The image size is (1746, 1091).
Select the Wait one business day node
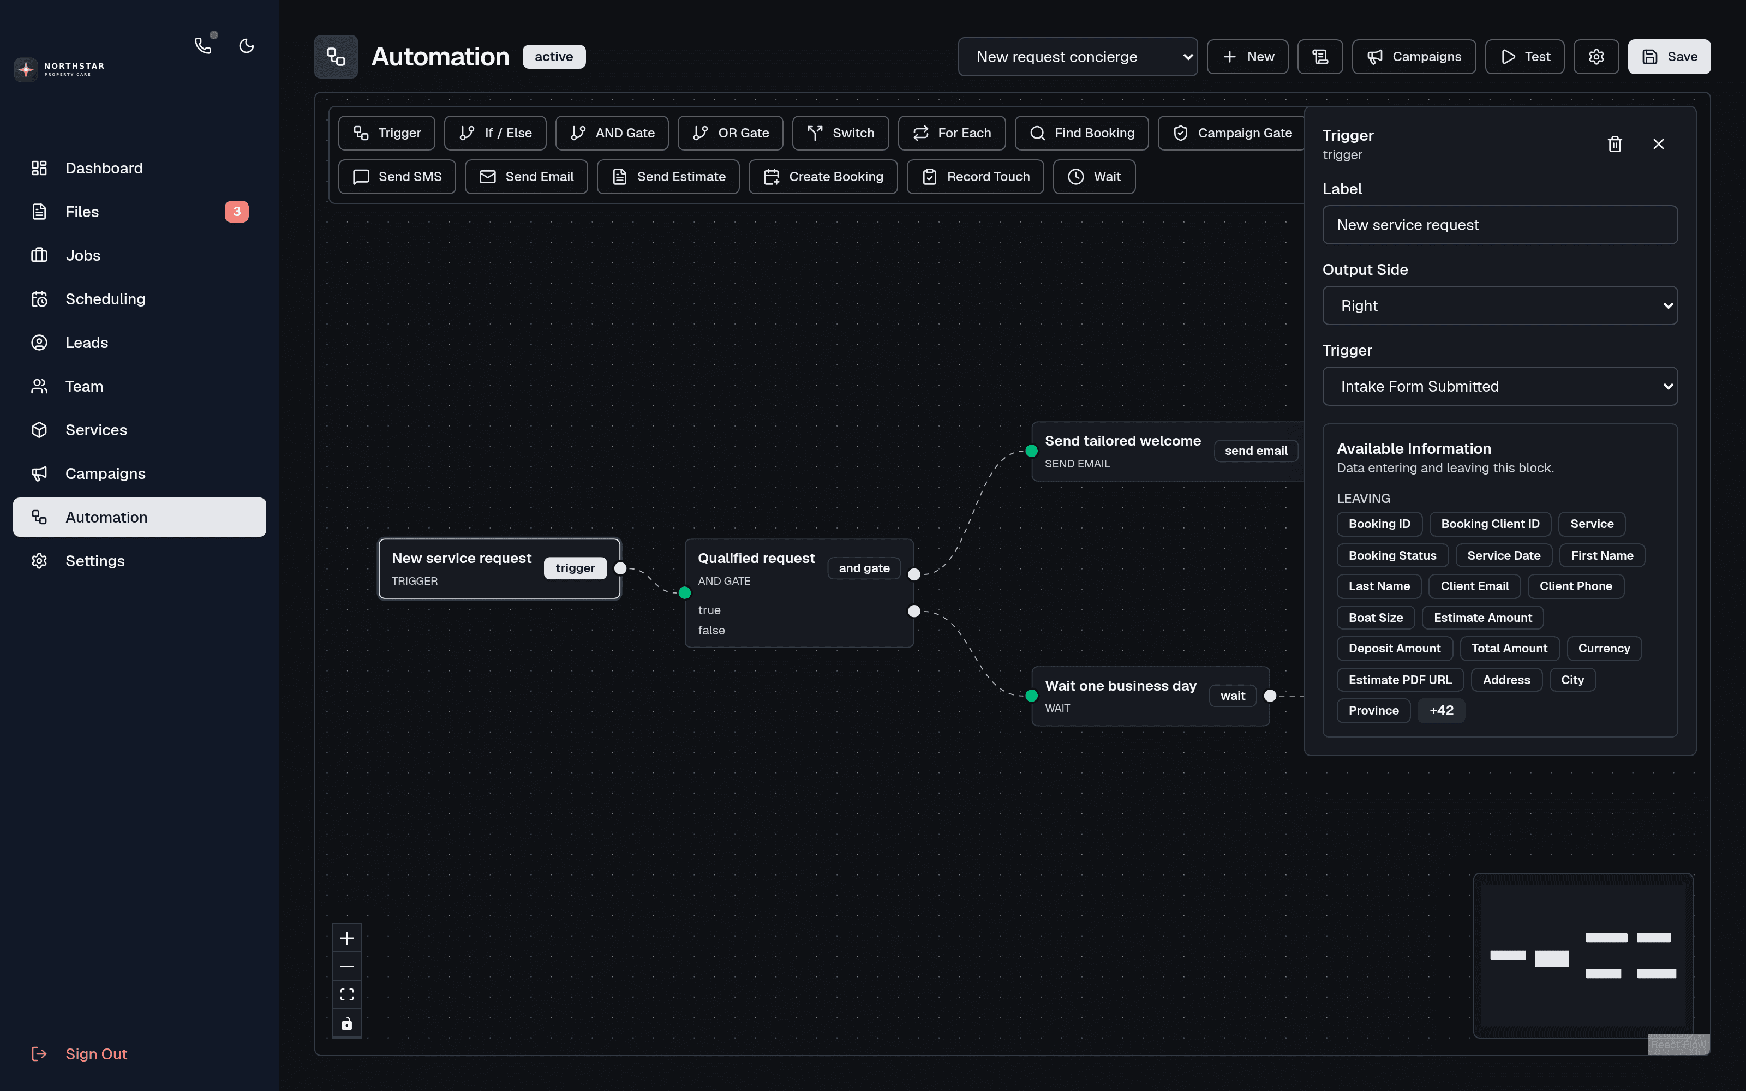pos(1151,696)
